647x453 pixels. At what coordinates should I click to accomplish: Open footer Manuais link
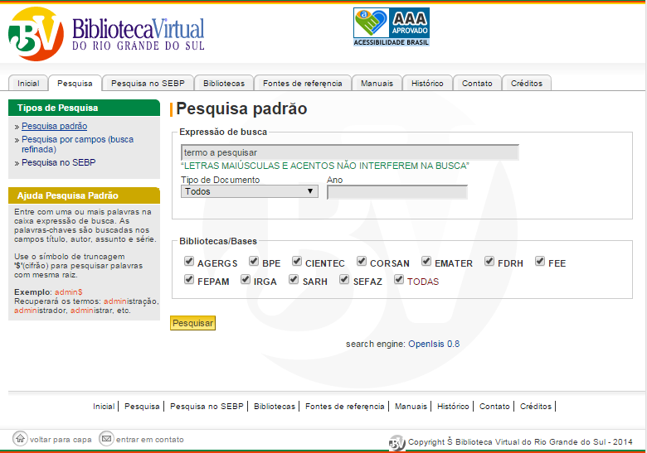[x=411, y=407]
